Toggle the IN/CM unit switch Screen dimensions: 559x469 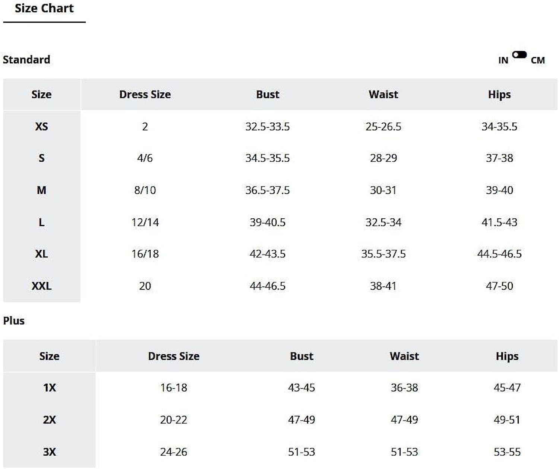point(519,55)
